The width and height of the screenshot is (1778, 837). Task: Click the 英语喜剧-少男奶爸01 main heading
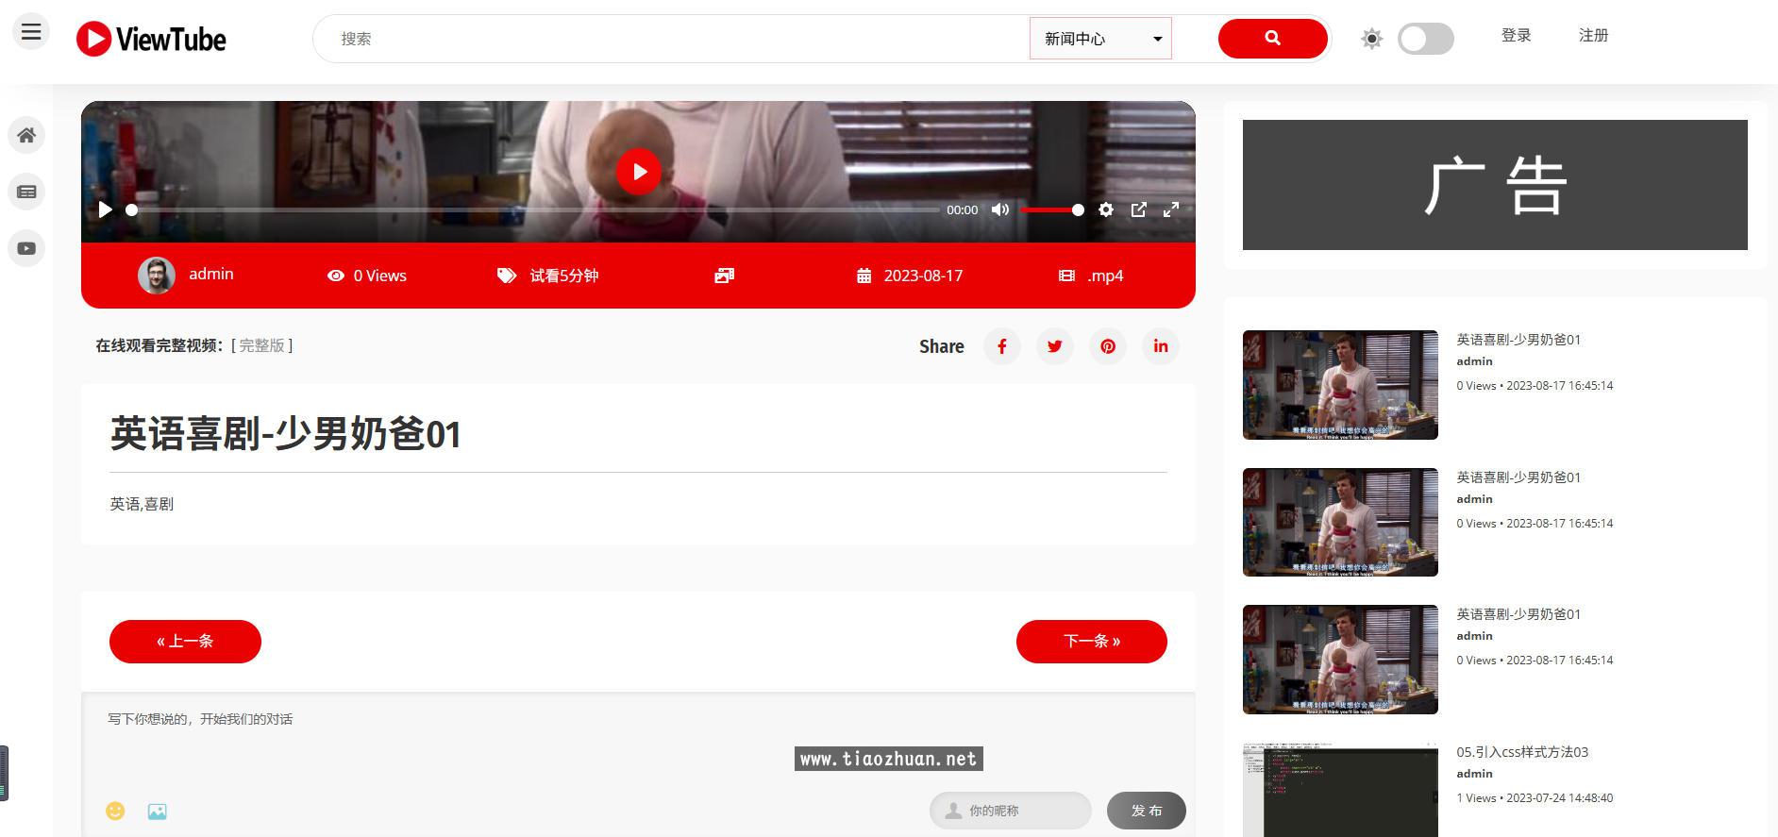(286, 434)
